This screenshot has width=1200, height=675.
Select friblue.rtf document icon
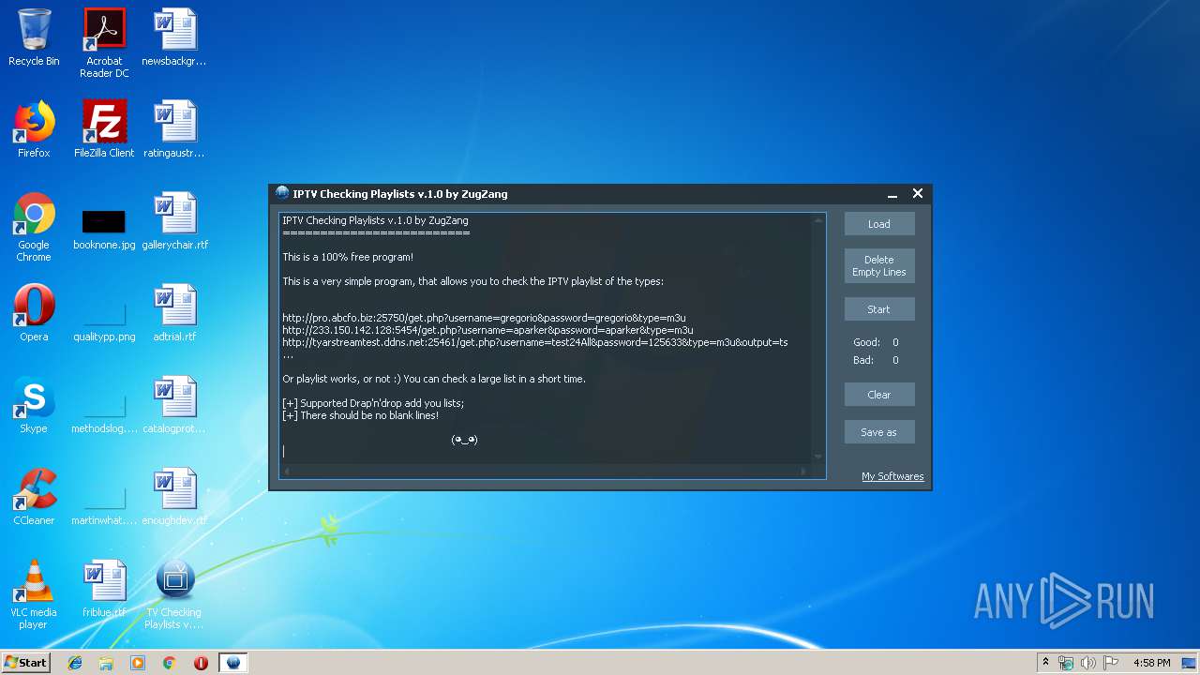[x=104, y=589]
